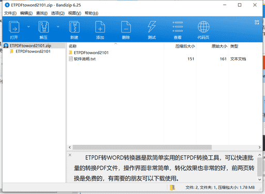Open the 视图(V) menu
265x194 pixels.
[74, 13]
